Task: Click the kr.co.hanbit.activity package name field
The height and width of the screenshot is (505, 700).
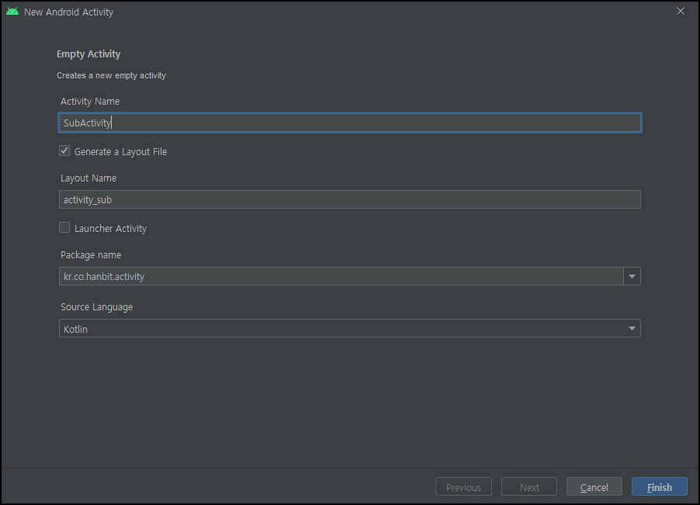Action: pos(341,276)
